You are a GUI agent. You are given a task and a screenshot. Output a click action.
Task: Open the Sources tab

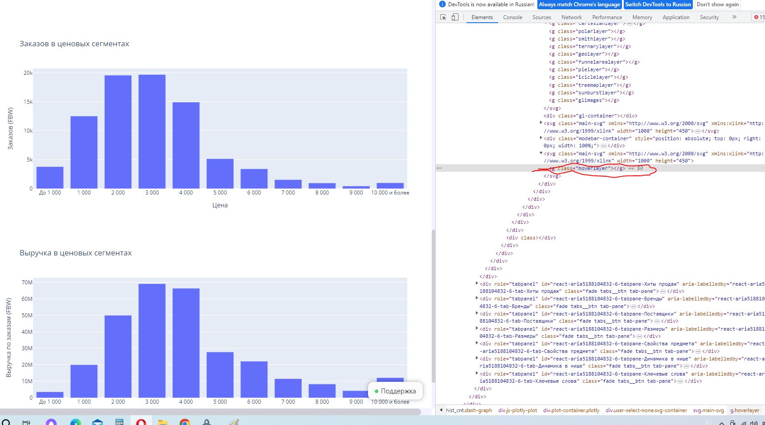point(541,17)
